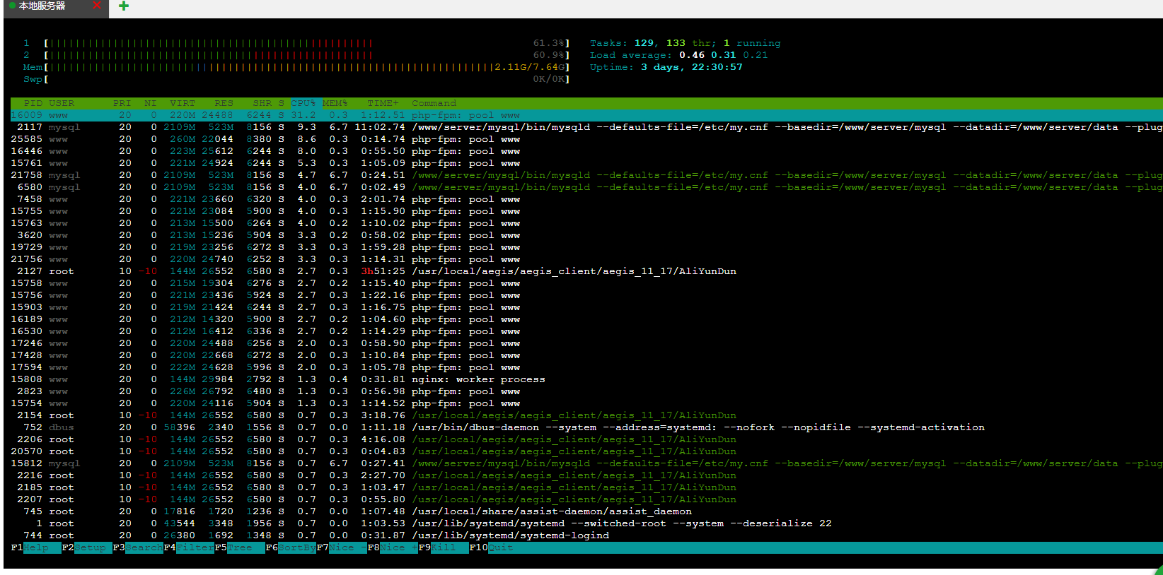The height and width of the screenshot is (575, 1163).
Task: Select php-fpm process row PID 17594
Action: [586, 367]
